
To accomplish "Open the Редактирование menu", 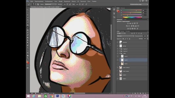I will point(39,1).
